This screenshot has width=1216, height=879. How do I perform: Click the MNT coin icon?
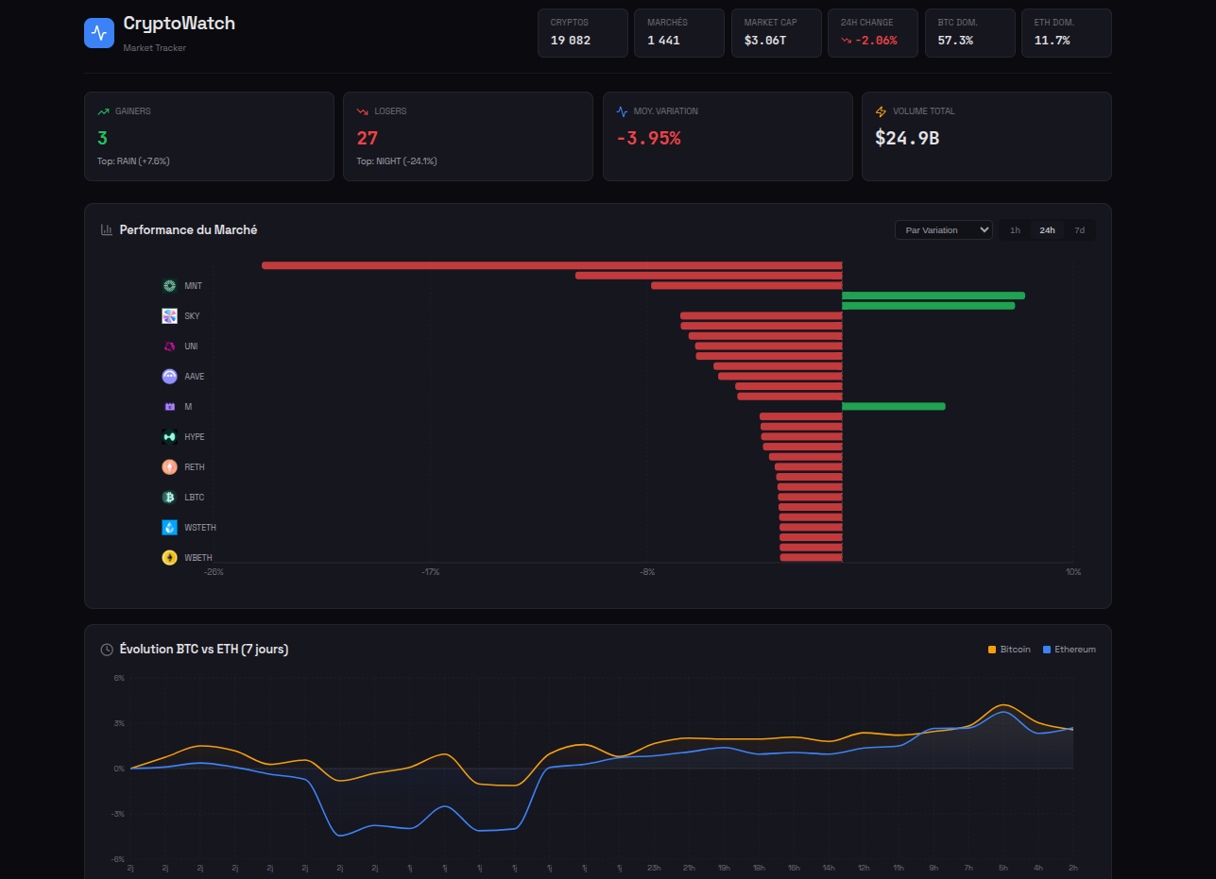169,286
